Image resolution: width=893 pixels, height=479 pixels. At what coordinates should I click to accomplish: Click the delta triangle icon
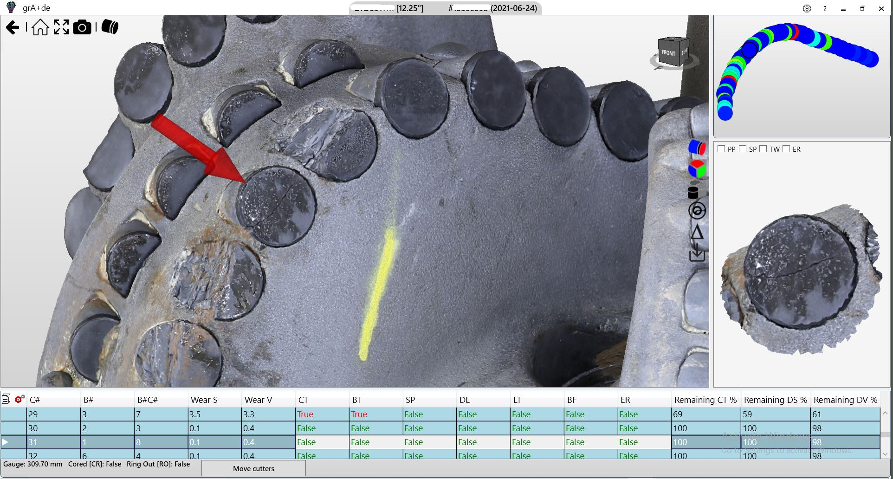point(698,232)
